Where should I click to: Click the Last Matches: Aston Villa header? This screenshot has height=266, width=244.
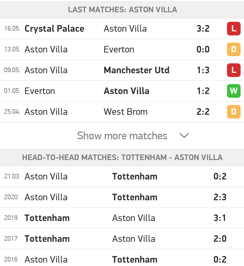[122, 10]
